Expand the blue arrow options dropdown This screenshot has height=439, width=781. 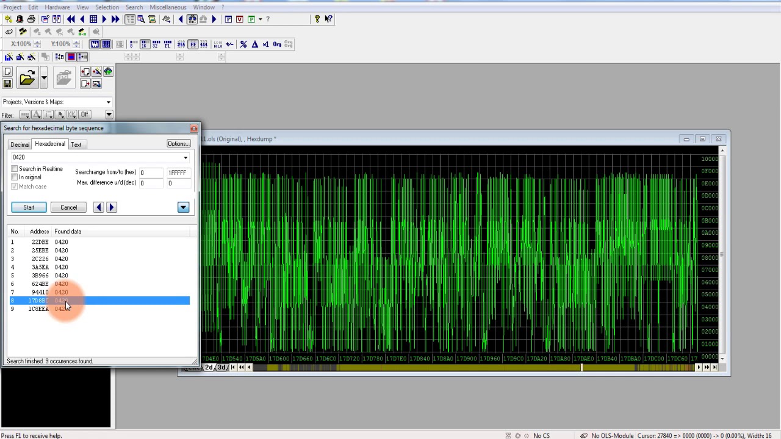tap(183, 207)
